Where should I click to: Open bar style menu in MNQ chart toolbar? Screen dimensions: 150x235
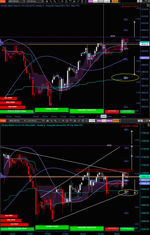[x=47, y=121]
